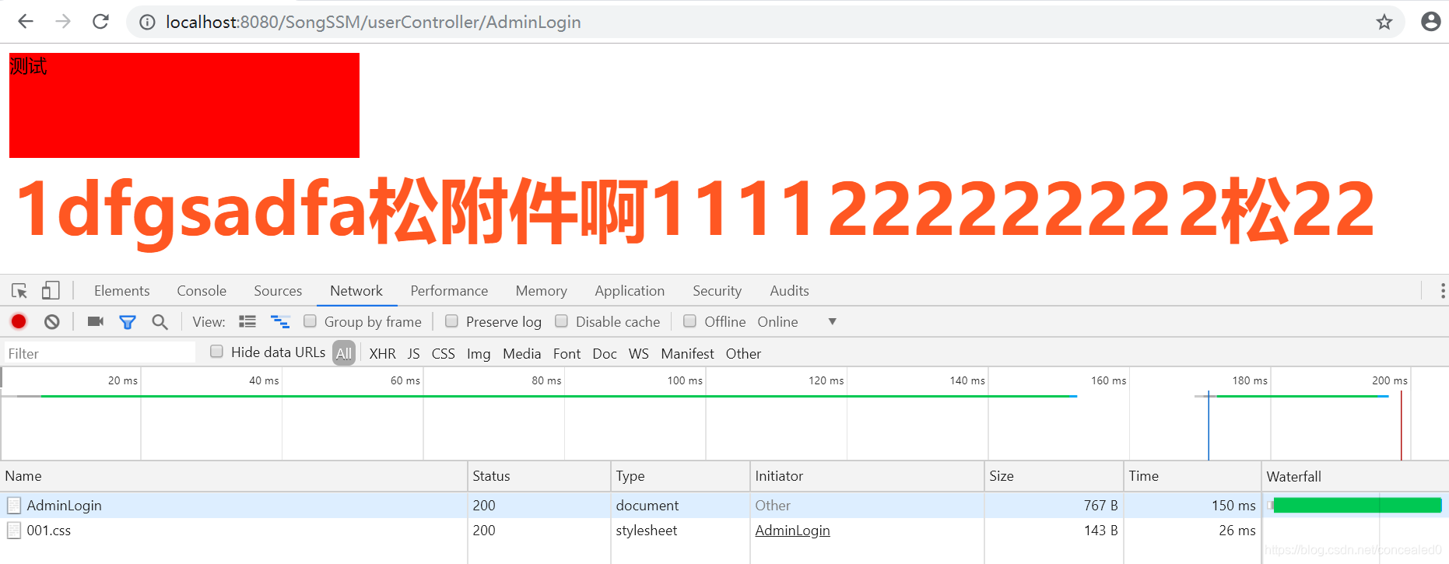
Task: Sort by the Initiator column header
Action: 867,476
